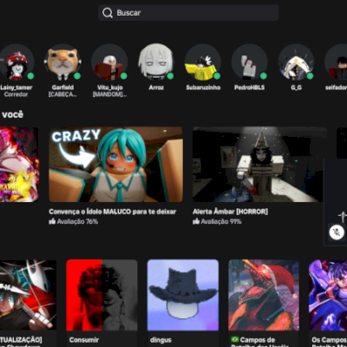Click 'Avaliação 76%' rating text
The image size is (347, 347).
coord(77,221)
